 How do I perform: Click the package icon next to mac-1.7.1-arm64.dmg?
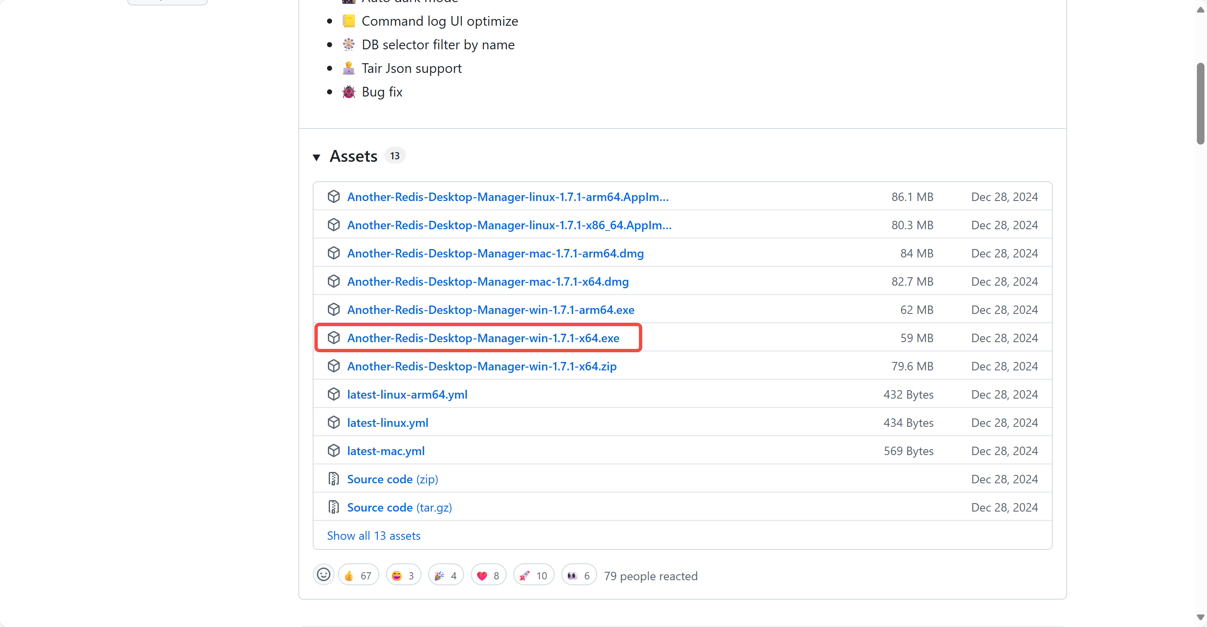[334, 253]
